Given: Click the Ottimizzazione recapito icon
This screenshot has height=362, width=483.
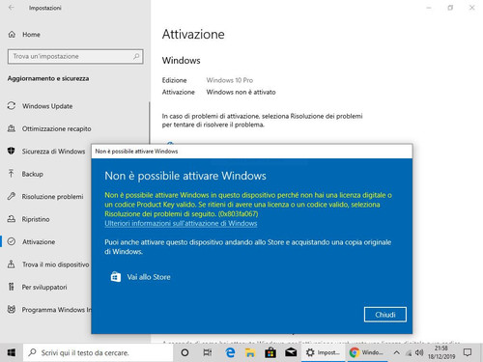Looking at the screenshot, I should pos(12,128).
